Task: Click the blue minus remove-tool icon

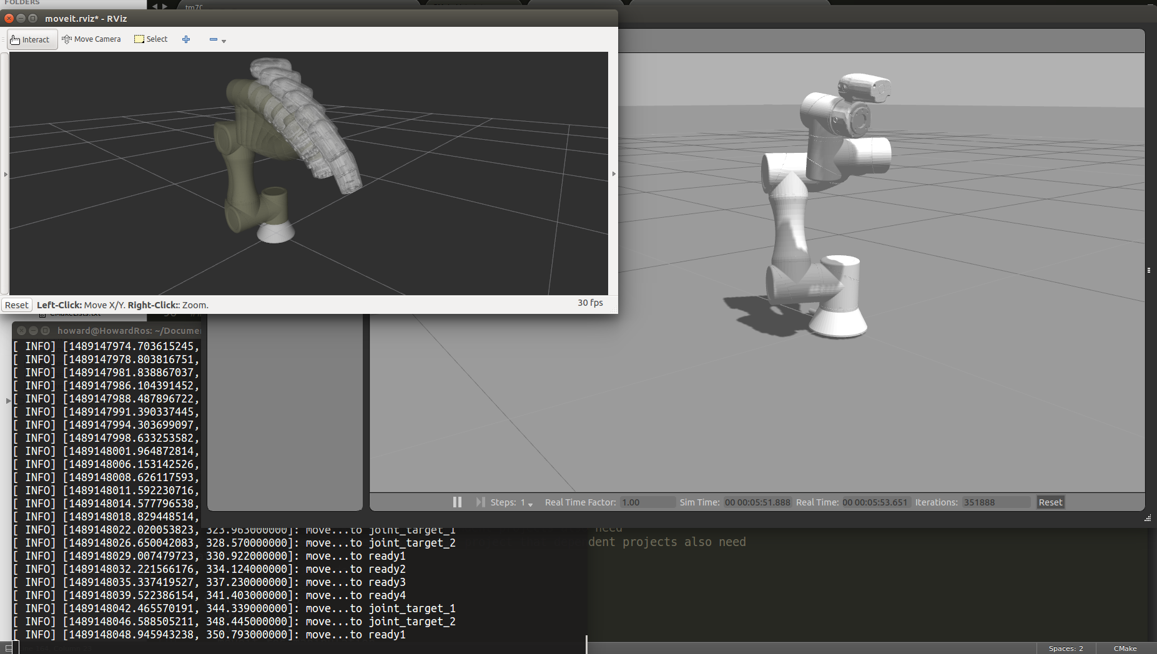Action: pyautogui.click(x=213, y=39)
